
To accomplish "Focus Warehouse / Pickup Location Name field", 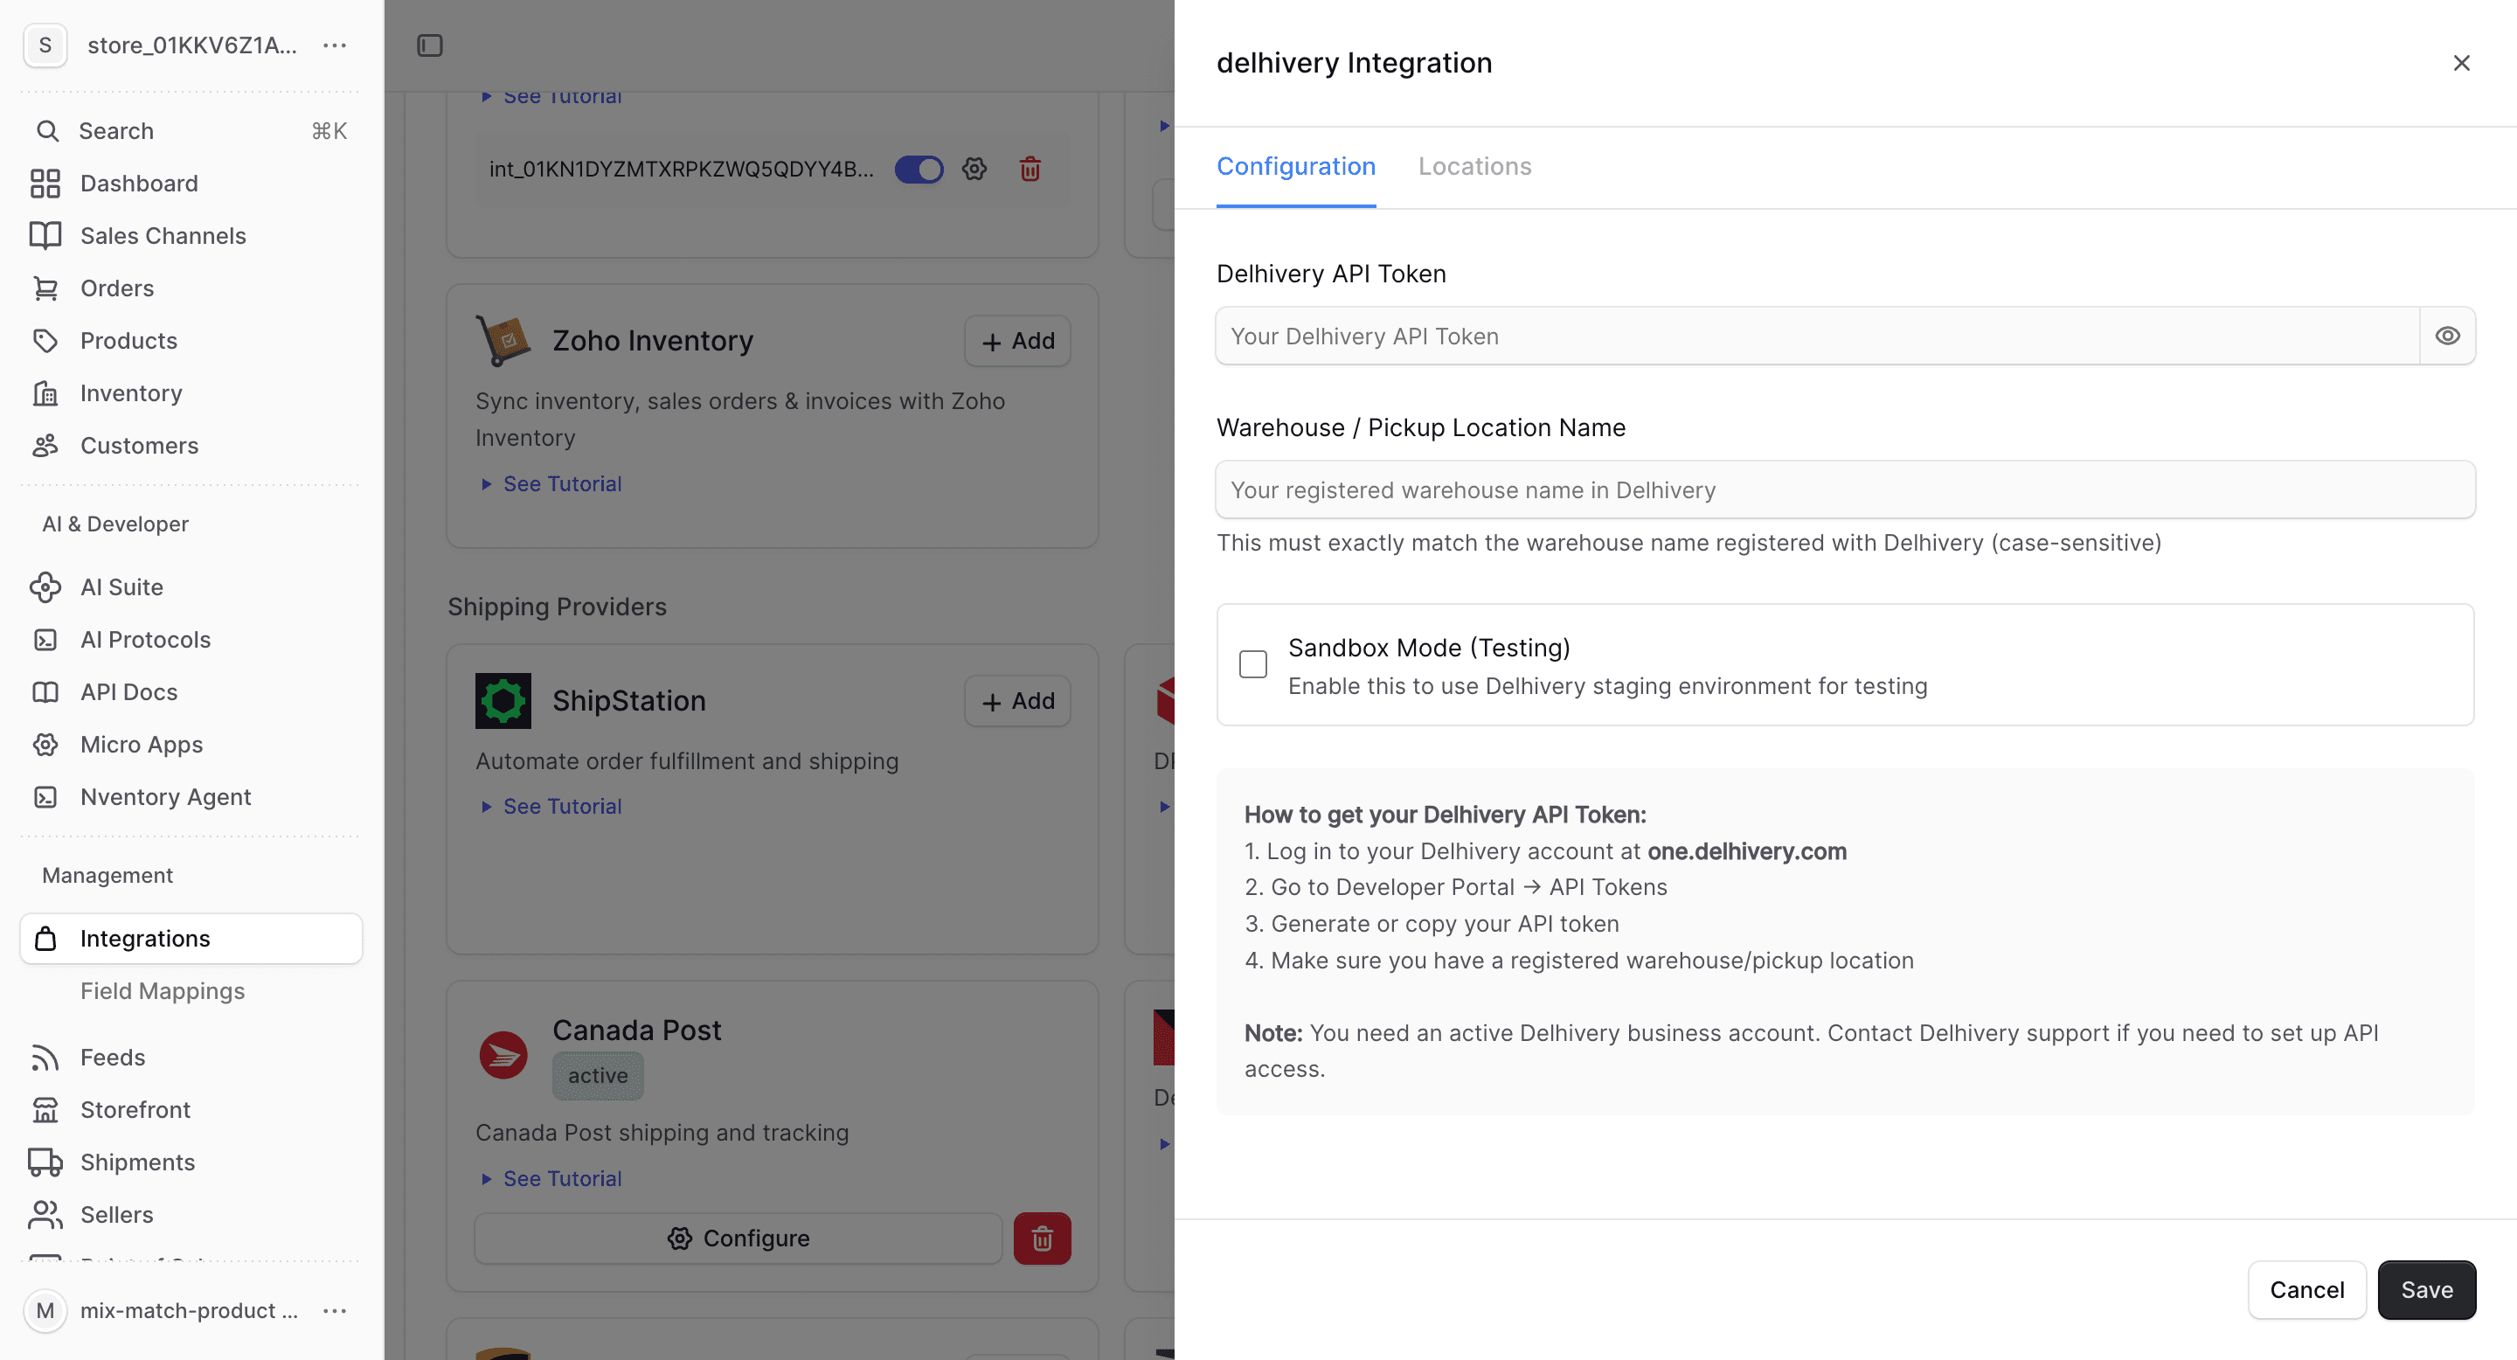I will (1845, 489).
